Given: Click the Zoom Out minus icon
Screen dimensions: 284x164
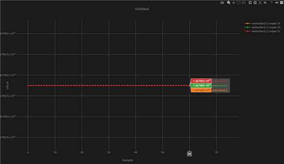Looking at the screenshot, I should 255,3.
